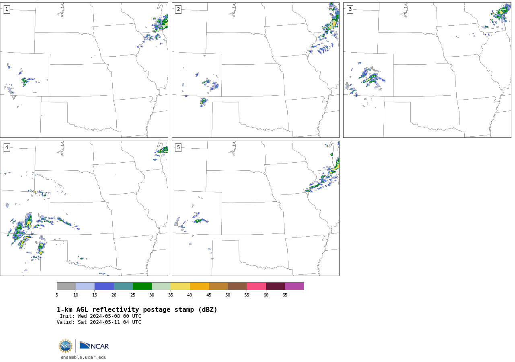Click the number label '4' in fourth panel

[6, 147]
